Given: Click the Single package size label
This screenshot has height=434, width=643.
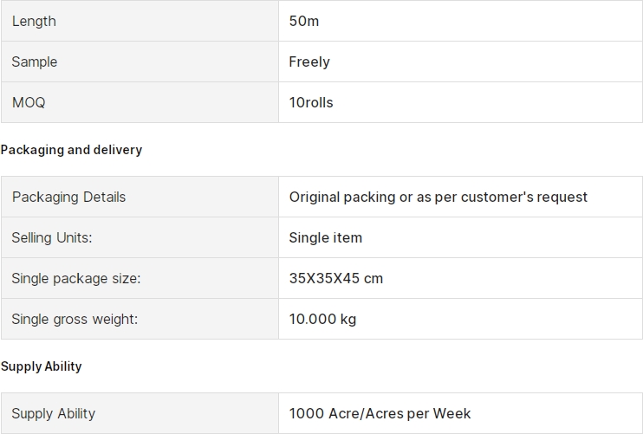Looking at the screenshot, I should pos(75,278).
